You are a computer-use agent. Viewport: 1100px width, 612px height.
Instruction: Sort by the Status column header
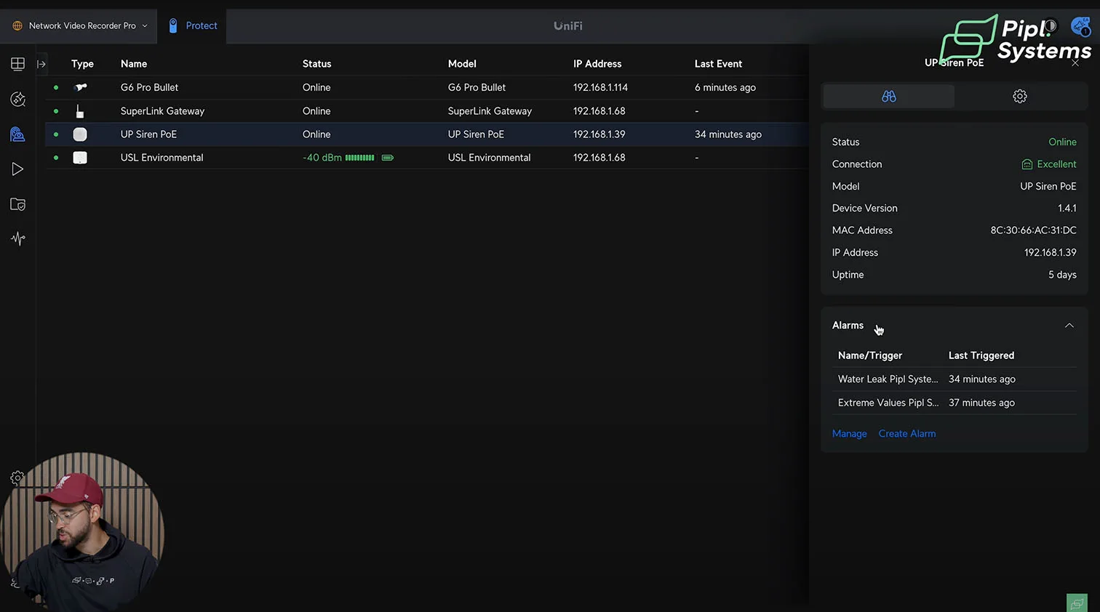pyautogui.click(x=316, y=64)
